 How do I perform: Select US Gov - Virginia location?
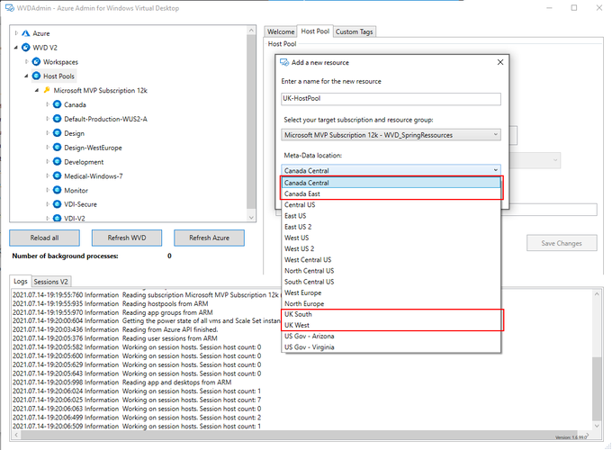[x=391, y=347]
